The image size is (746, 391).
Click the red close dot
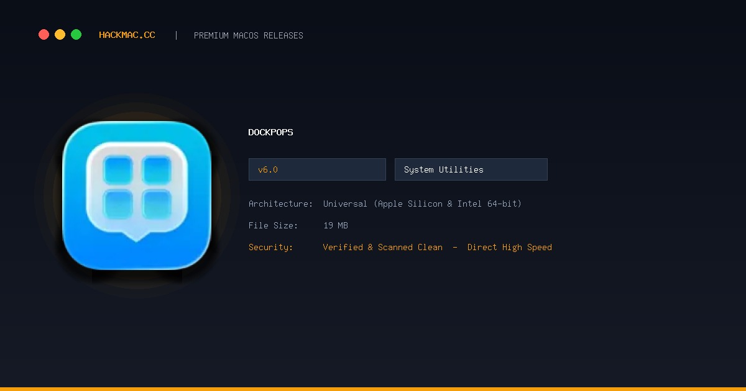(x=44, y=35)
